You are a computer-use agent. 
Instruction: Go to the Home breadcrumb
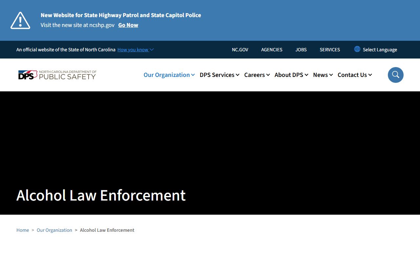[x=23, y=230]
